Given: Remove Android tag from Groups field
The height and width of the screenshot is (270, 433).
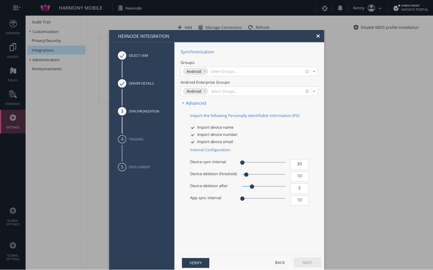Looking at the screenshot, I should 205,71.
